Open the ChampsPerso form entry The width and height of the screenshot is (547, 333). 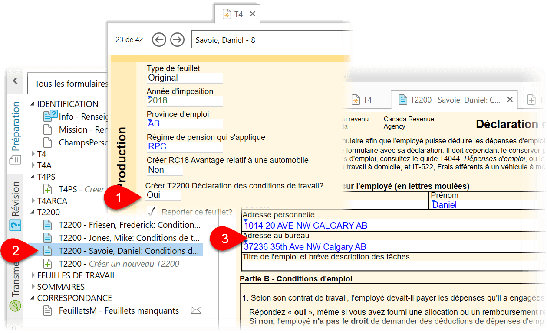point(83,142)
